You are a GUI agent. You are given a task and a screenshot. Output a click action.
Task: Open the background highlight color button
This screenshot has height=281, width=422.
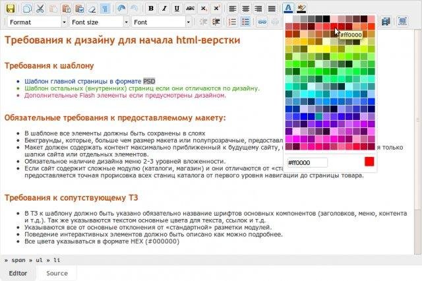click(301, 9)
